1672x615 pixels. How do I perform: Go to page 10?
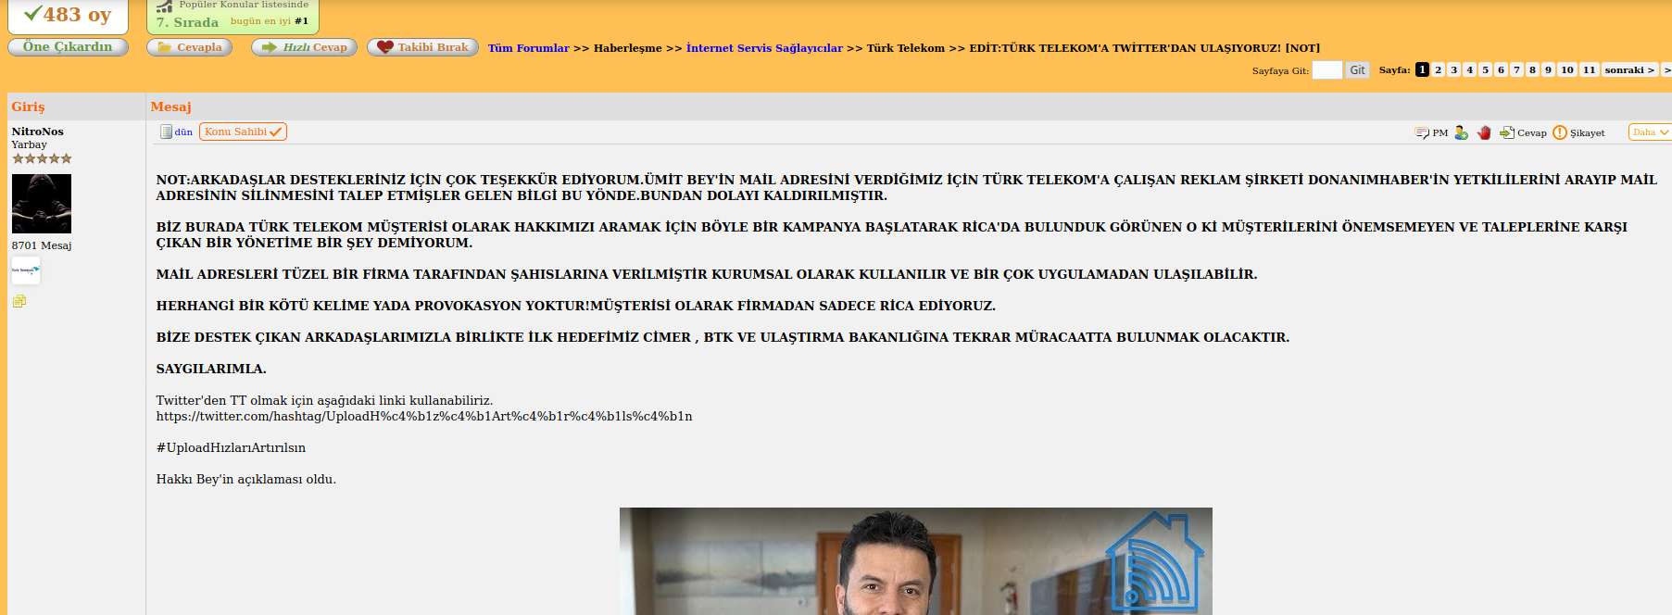click(x=1567, y=69)
